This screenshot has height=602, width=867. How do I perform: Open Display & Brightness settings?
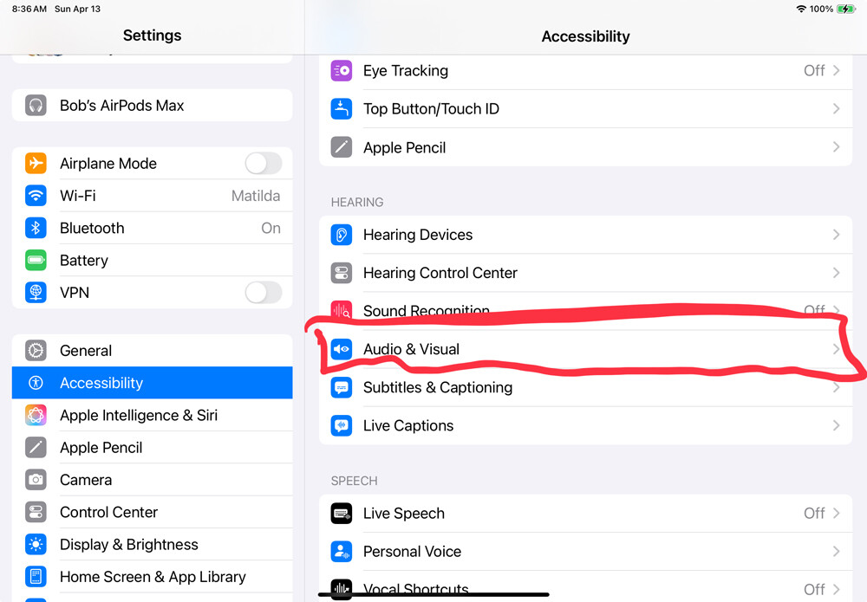152,545
